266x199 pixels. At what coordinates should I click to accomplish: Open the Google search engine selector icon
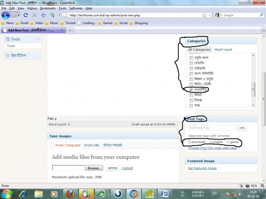click(x=217, y=15)
